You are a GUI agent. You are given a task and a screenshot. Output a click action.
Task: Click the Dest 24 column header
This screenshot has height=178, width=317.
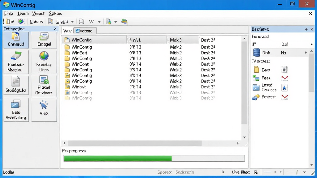pyautogui.click(x=220, y=40)
